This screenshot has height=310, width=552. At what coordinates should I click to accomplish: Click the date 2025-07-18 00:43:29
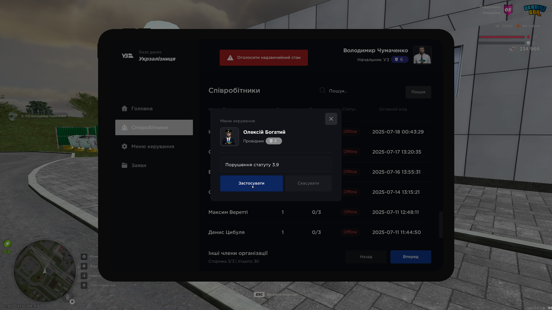[398, 132]
